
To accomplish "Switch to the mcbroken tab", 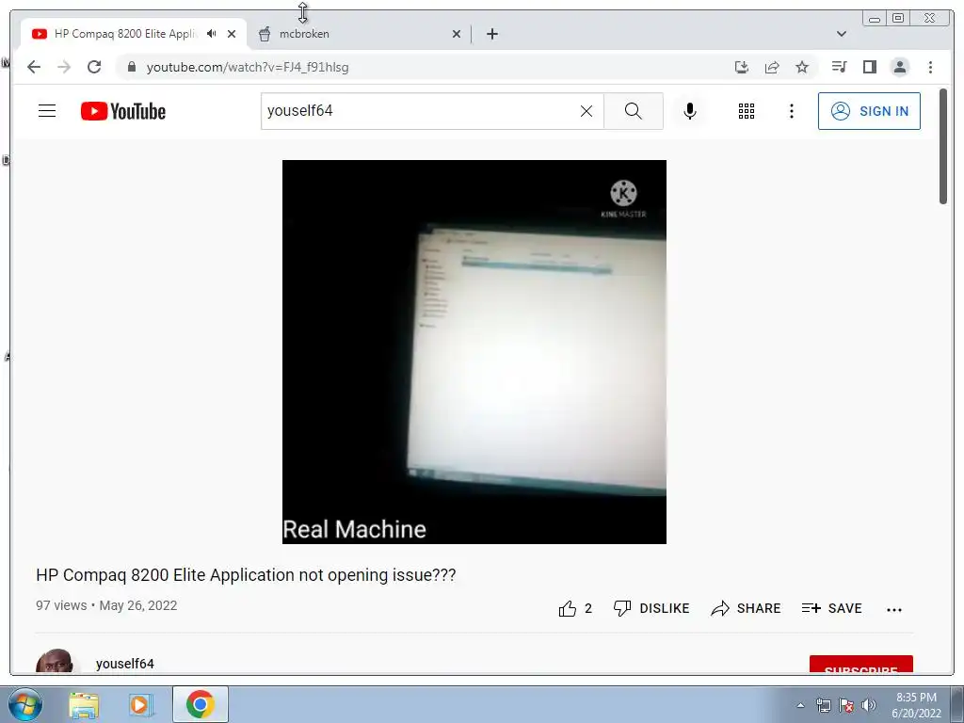I will [359, 34].
